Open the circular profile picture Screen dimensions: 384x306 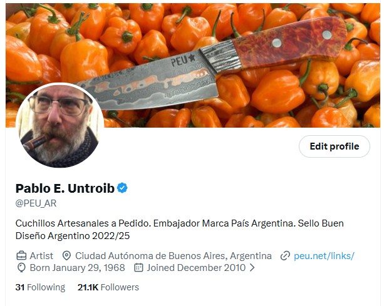60,125
